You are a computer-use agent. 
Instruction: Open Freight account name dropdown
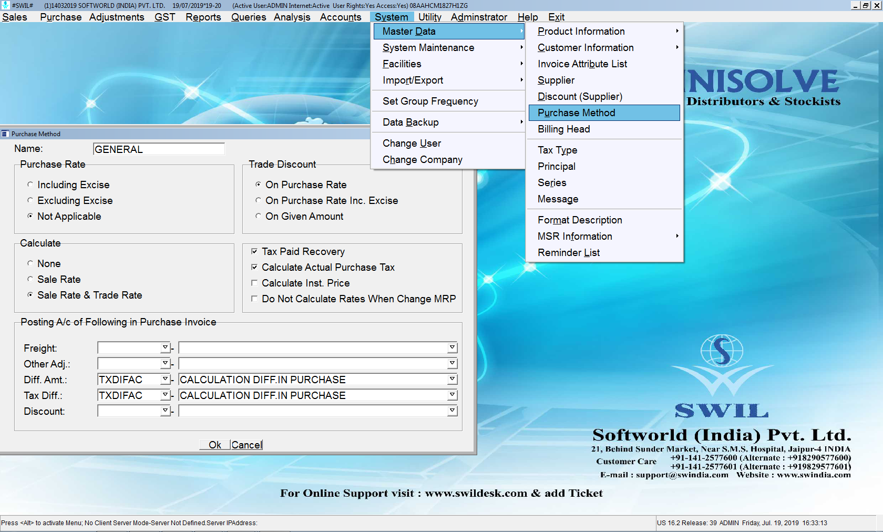tap(452, 347)
